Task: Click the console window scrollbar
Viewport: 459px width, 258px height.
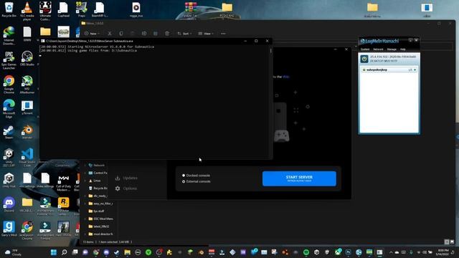Action: (x=271, y=51)
